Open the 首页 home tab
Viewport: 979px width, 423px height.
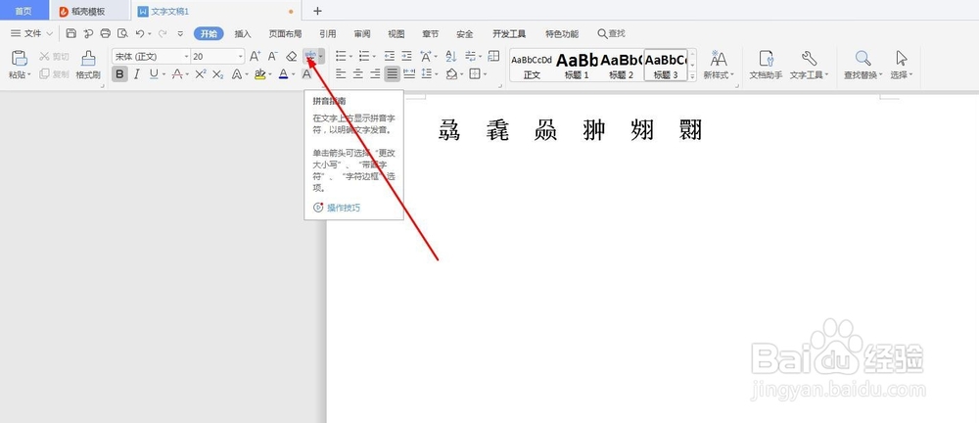click(x=23, y=11)
